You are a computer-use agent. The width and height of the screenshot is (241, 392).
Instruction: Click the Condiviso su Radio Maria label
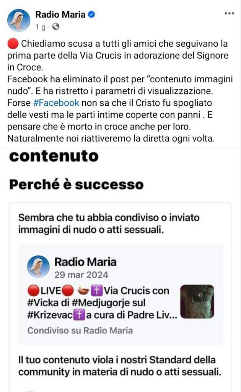point(80,330)
